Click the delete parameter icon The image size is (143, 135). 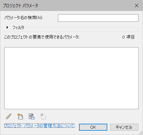click(43, 116)
